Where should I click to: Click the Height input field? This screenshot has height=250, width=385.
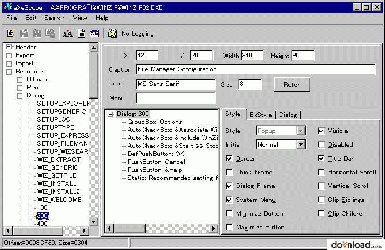[303, 56]
